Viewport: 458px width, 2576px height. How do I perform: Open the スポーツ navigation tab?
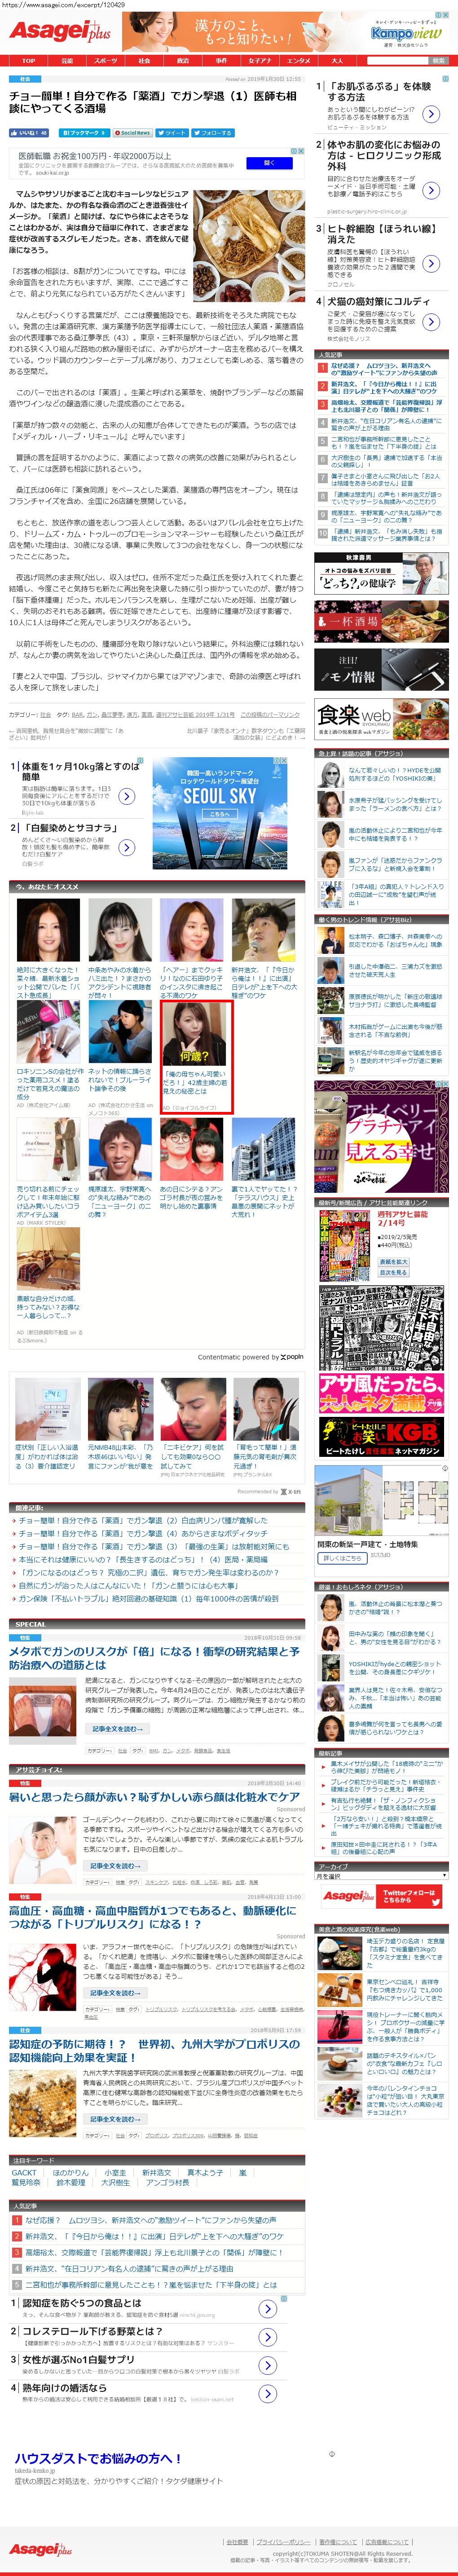[x=105, y=61]
